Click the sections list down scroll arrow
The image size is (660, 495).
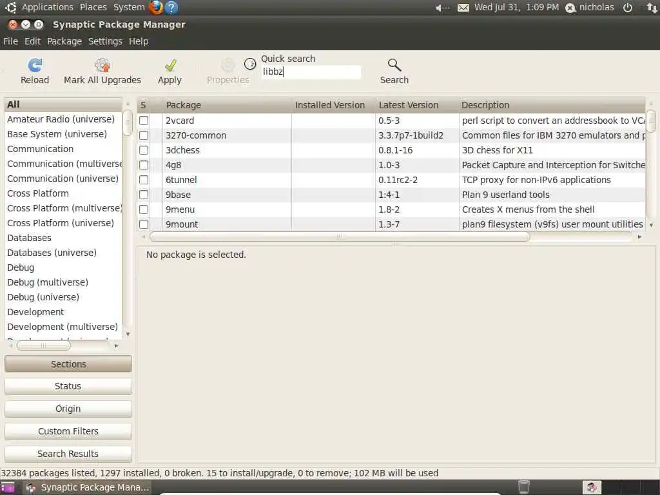[128, 334]
